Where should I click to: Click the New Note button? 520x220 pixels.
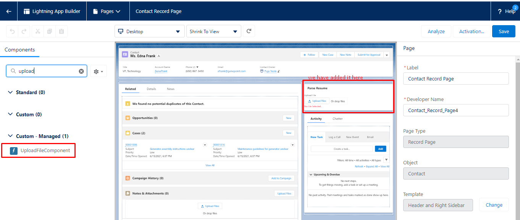(346, 55)
